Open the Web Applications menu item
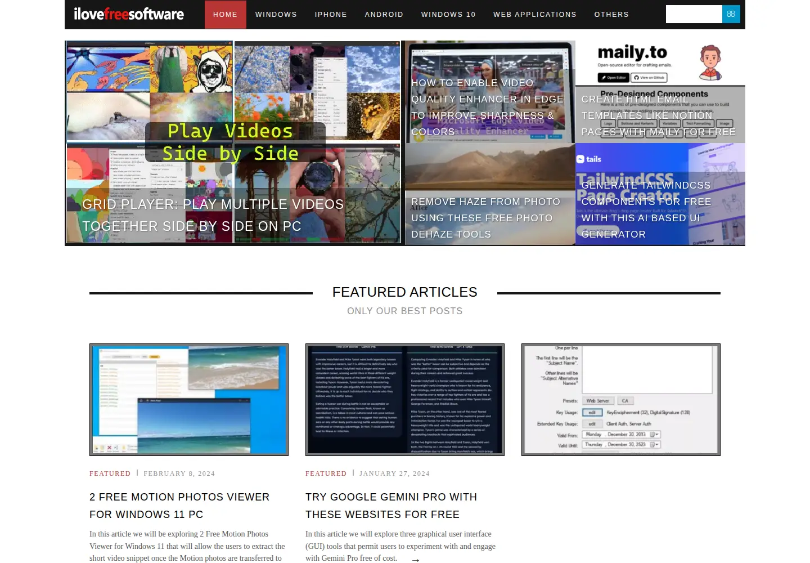Viewport: 810px width, 563px height. [535, 15]
